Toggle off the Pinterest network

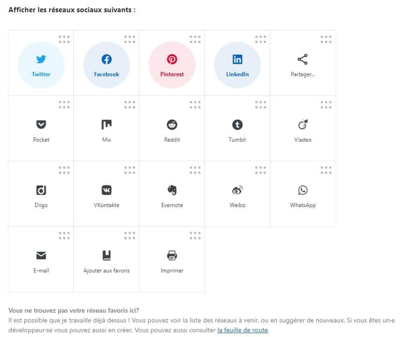[x=172, y=65]
